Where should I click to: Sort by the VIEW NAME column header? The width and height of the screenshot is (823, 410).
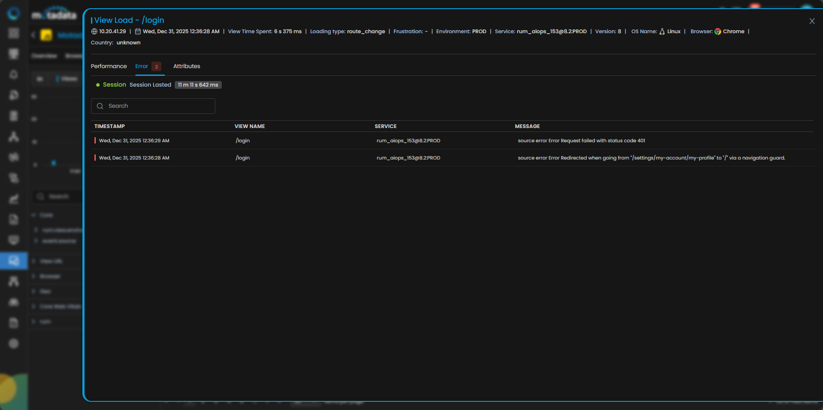tap(249, 126)
